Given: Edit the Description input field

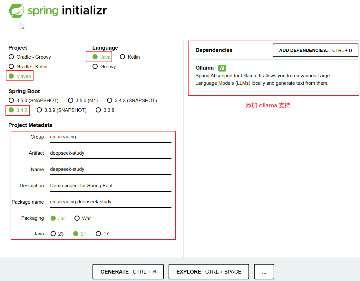Looking at the screenshot, I should pyautogui.click(x=111, y=186).
